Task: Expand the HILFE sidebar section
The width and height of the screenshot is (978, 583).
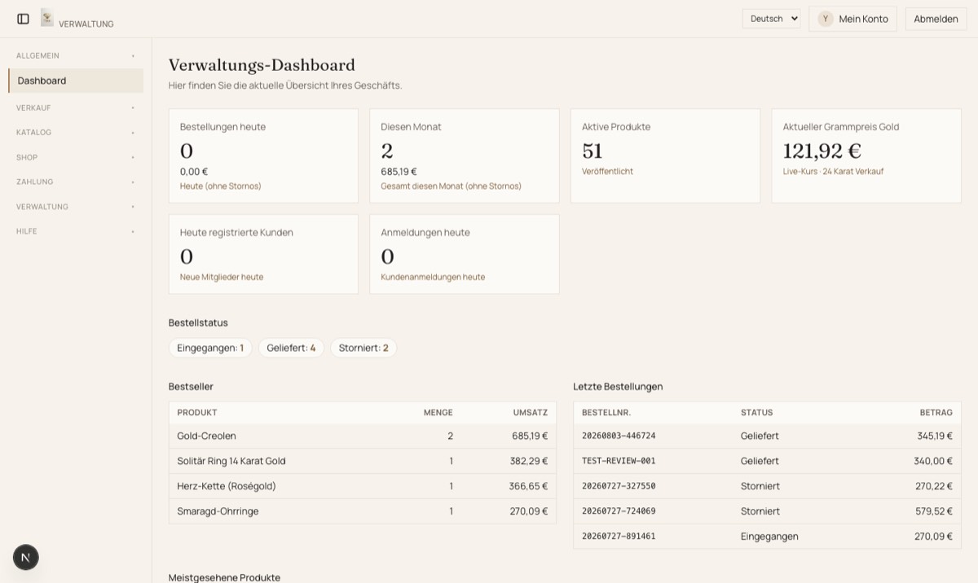Action: [76, 231]
